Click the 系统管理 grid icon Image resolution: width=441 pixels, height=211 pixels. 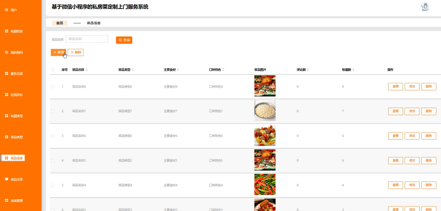pyautogui.click(x=7, y=200)
